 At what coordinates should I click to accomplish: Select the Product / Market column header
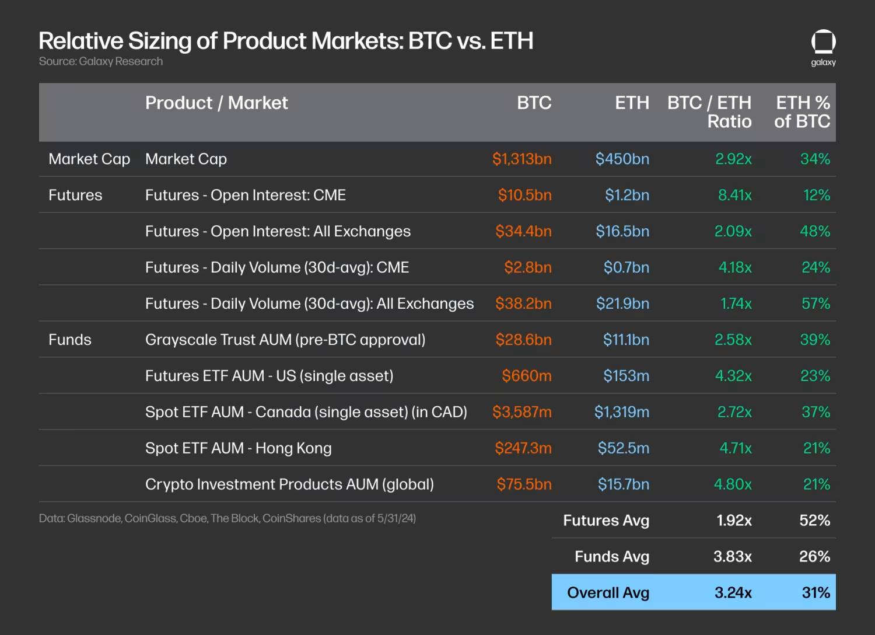click(x=216, y=103)
